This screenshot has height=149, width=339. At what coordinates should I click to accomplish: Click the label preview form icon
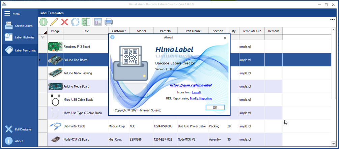click(x=98, y=22)
